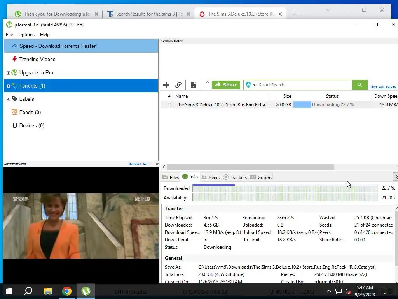Image resolution: width=398 pixels, height=299 pixels.
Task: Sort torrents by Name column
Action: click(x=221, y=96)
